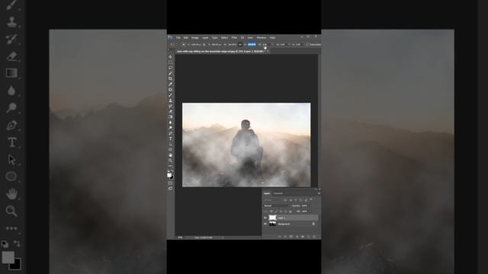Select the Clone Stamp tool
Viewport: 488px width, 274px height.
(170, 100)
